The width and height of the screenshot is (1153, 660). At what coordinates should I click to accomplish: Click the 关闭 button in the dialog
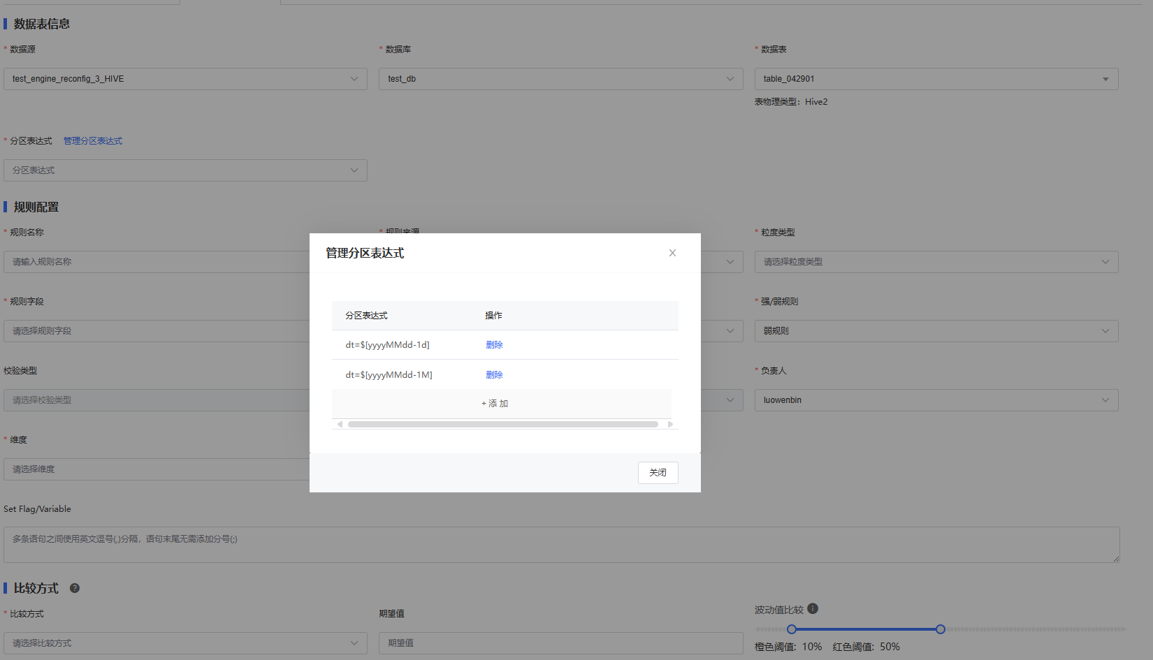tap(658, 473)
